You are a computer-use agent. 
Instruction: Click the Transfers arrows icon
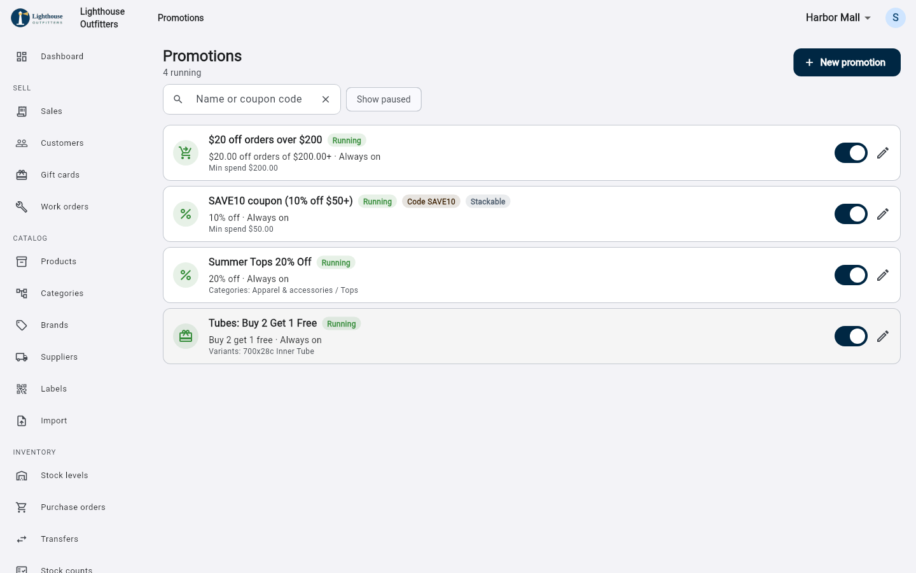[x=22, y=539]
